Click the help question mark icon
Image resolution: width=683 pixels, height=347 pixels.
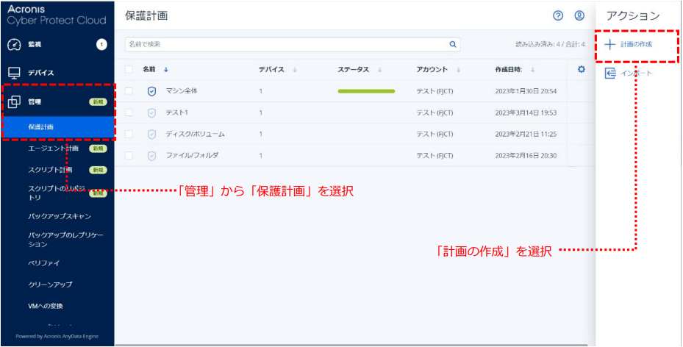click(558, 15)
